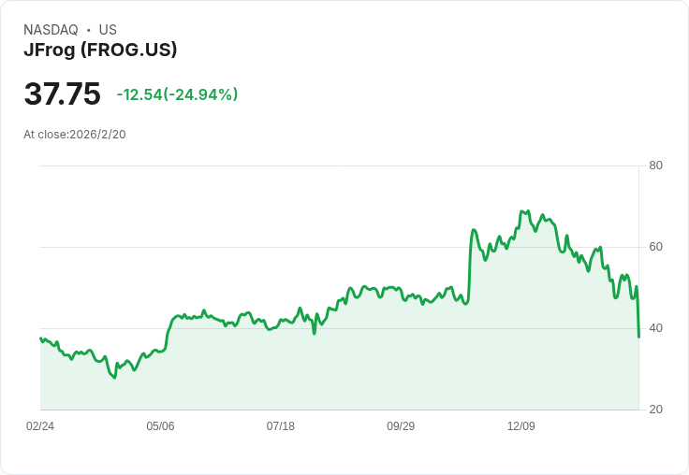The height and width of the screenshot is (475, 689).
Task: Click the 40 price axis label
Action: (x=656, y=328)
